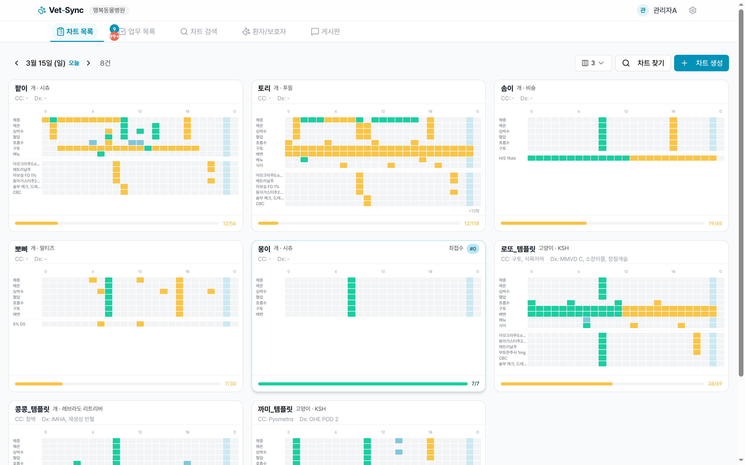Click red 99+ notification badge
This screenshot has height=465, width=745.
click(x=114, y=37)
